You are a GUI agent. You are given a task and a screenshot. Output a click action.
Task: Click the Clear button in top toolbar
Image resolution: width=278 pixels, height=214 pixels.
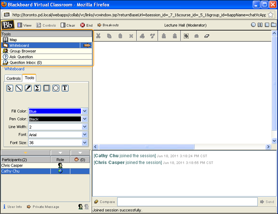68,25
